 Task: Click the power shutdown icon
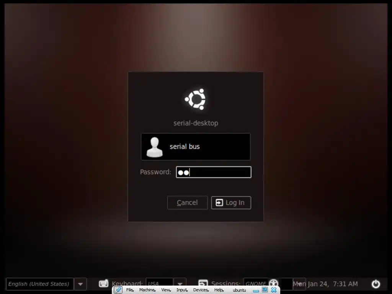tap(376, 284)
